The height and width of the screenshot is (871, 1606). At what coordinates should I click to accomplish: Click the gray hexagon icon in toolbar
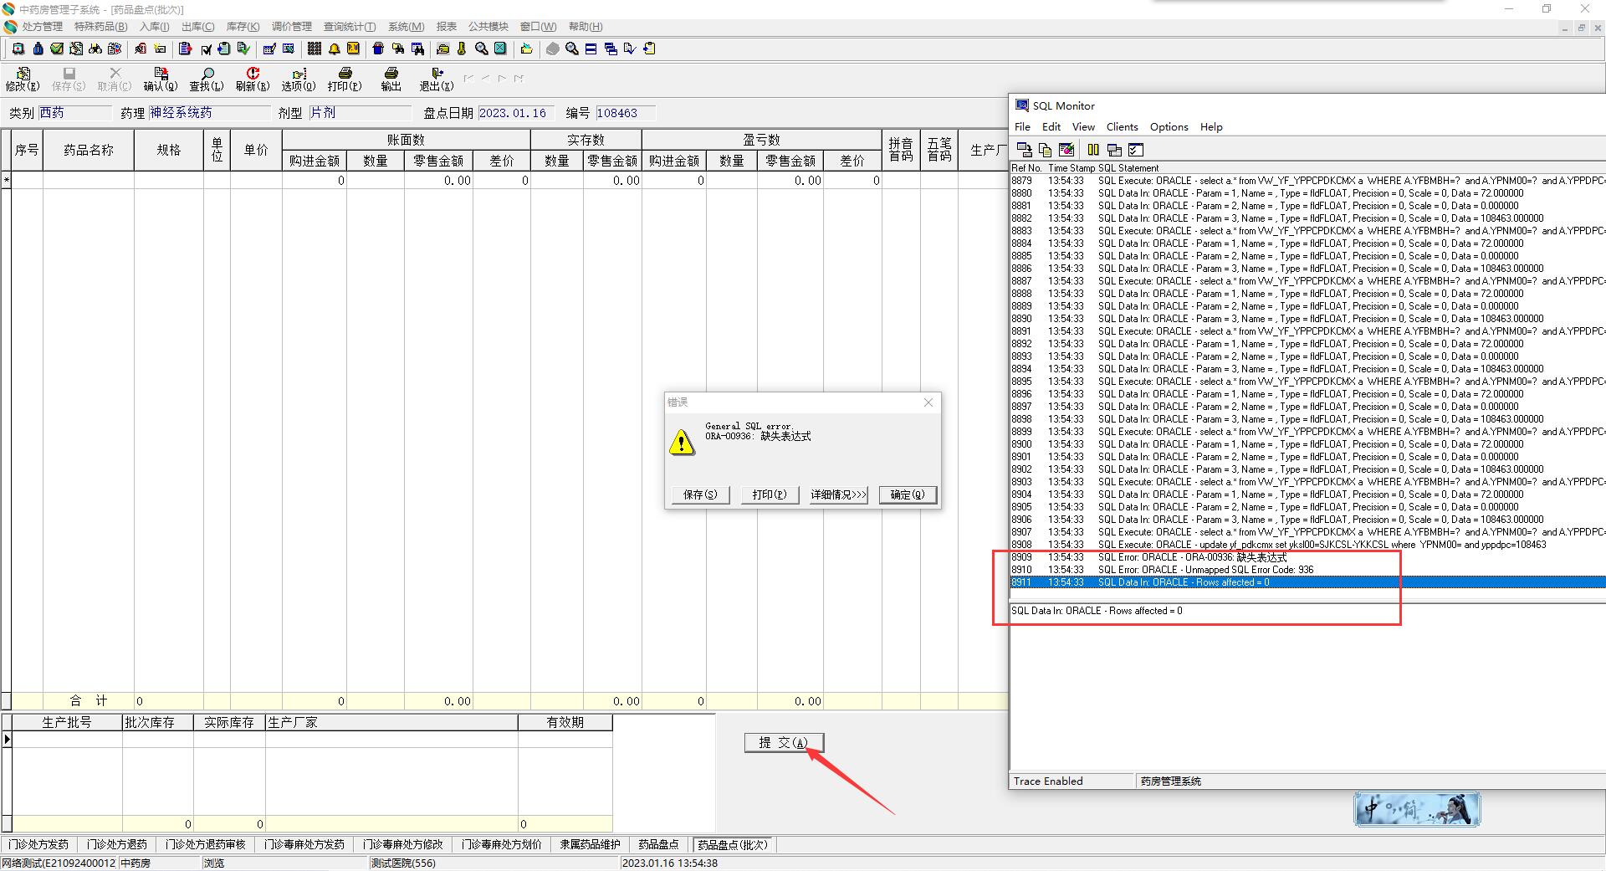point(552,49)
